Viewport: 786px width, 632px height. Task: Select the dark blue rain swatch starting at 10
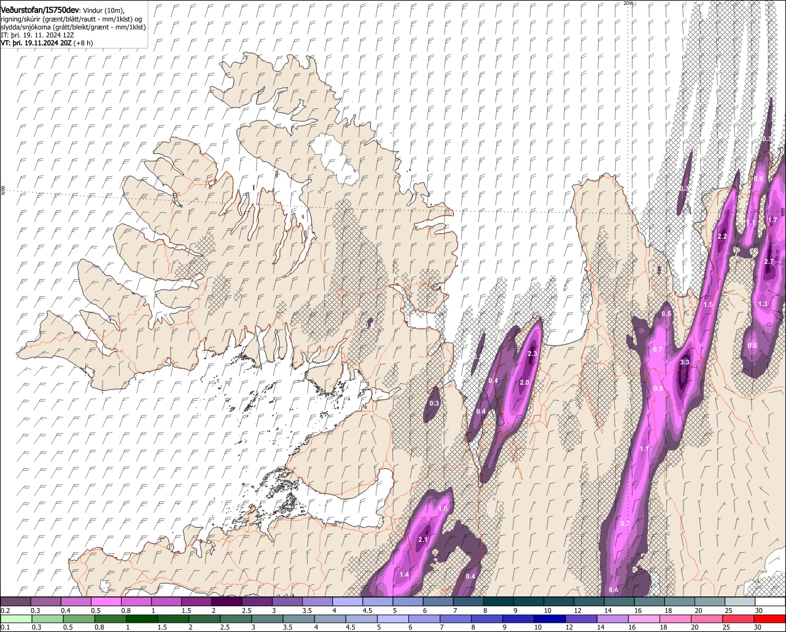(550, 619)
